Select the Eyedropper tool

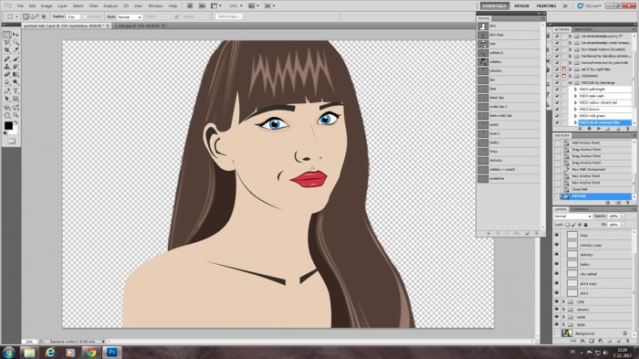click(x=16, y=50)
